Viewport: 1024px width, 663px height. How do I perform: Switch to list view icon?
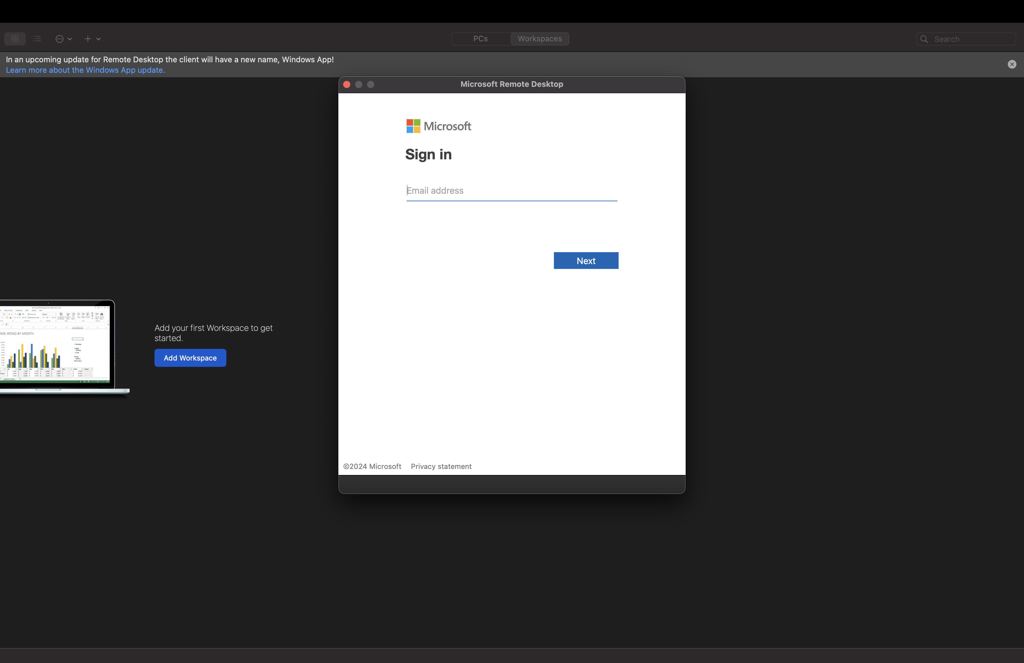coord(37,39)
